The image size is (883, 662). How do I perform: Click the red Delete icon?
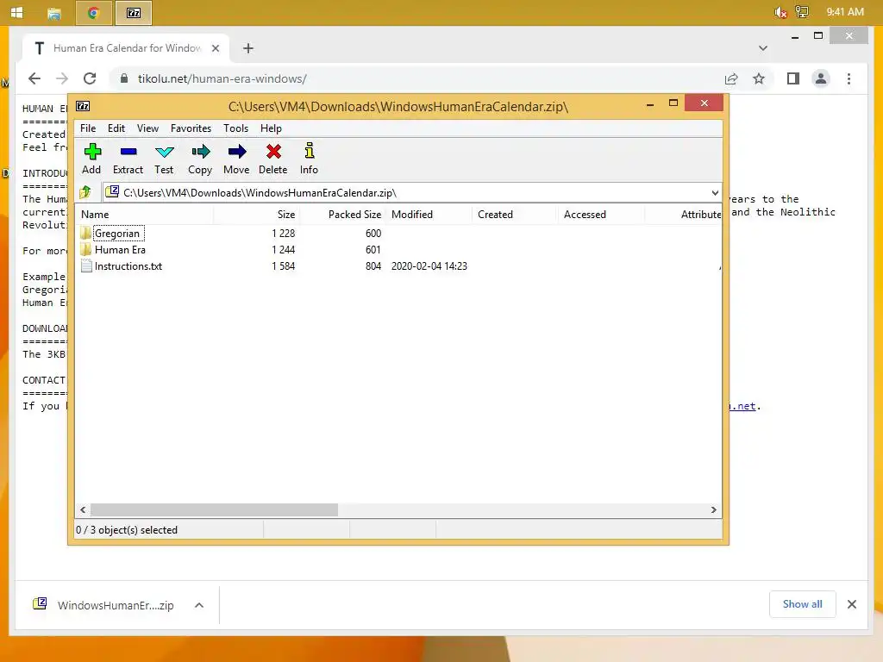[x=273, y=152]
